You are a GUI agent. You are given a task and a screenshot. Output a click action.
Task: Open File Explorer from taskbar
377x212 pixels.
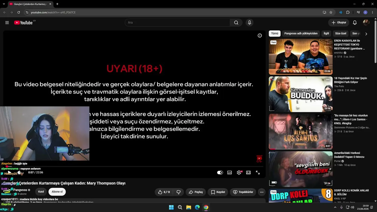(x=188, y=207)
